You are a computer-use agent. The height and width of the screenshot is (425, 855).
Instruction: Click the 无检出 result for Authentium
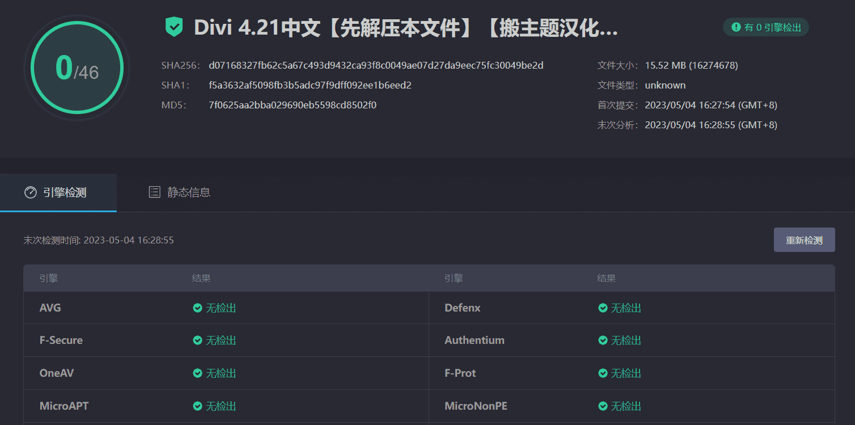coord(626,340)
